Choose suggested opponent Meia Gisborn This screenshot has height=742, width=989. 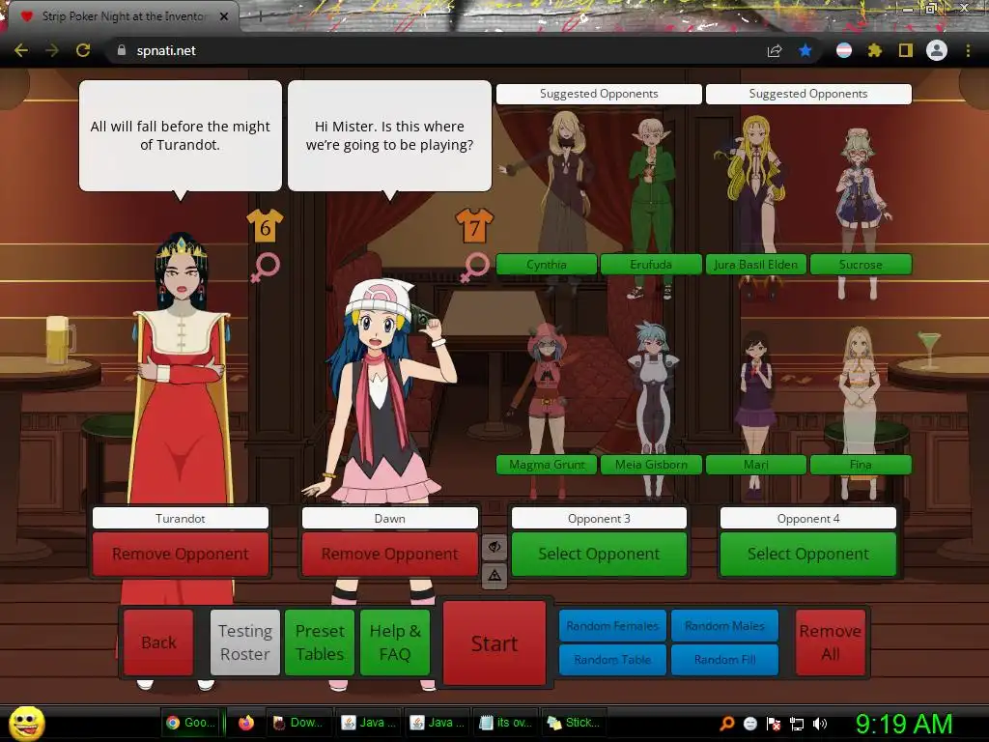coord(651,465)
